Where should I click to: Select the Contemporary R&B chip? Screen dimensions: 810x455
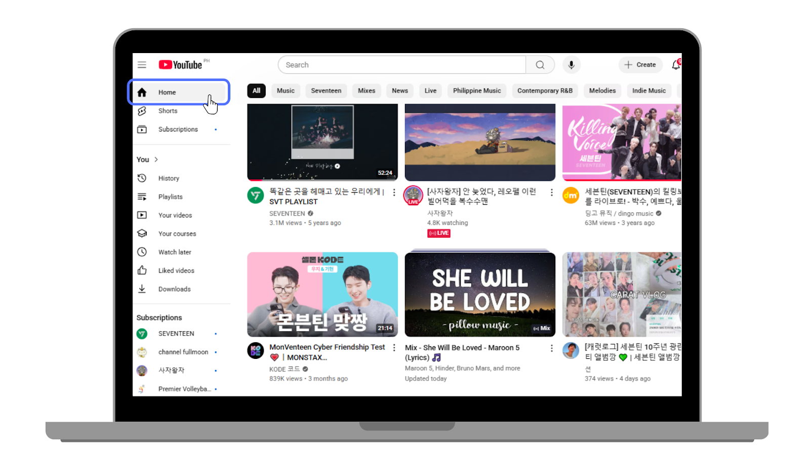545,90
